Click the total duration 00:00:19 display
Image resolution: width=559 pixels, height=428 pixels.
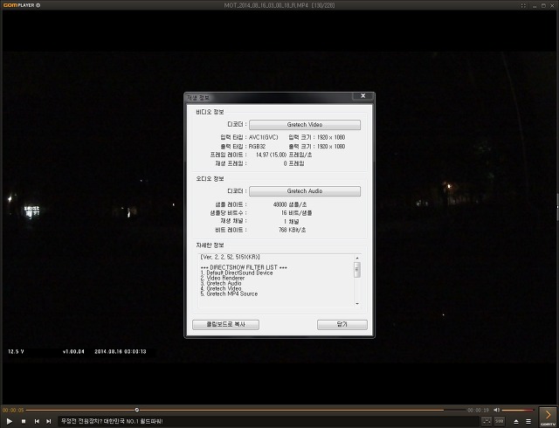tap(478, 411)
